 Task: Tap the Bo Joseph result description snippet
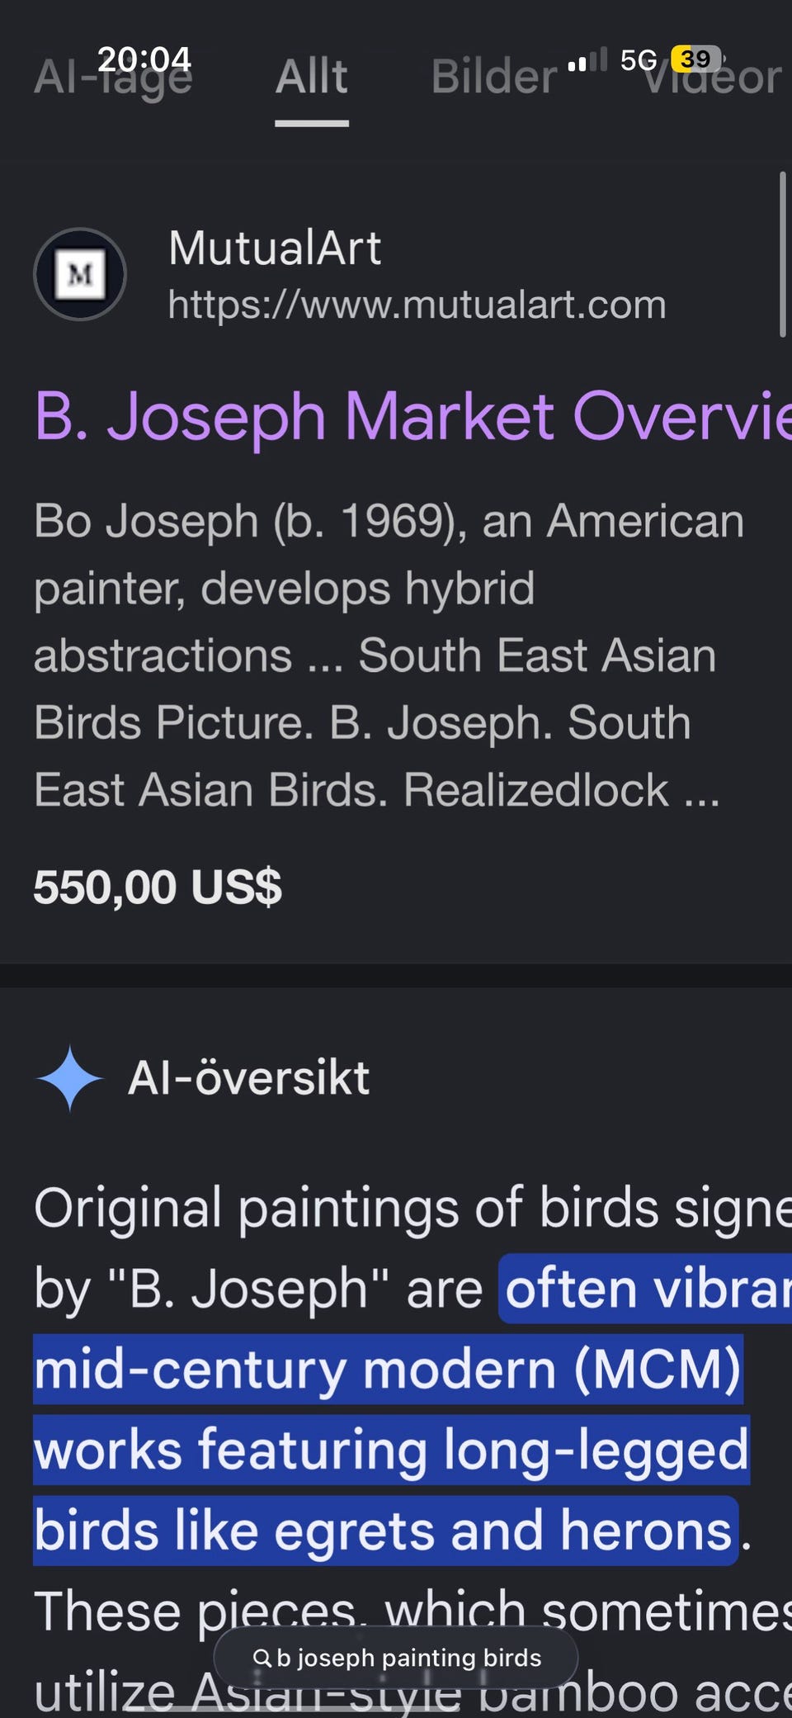tap(389, 655)
